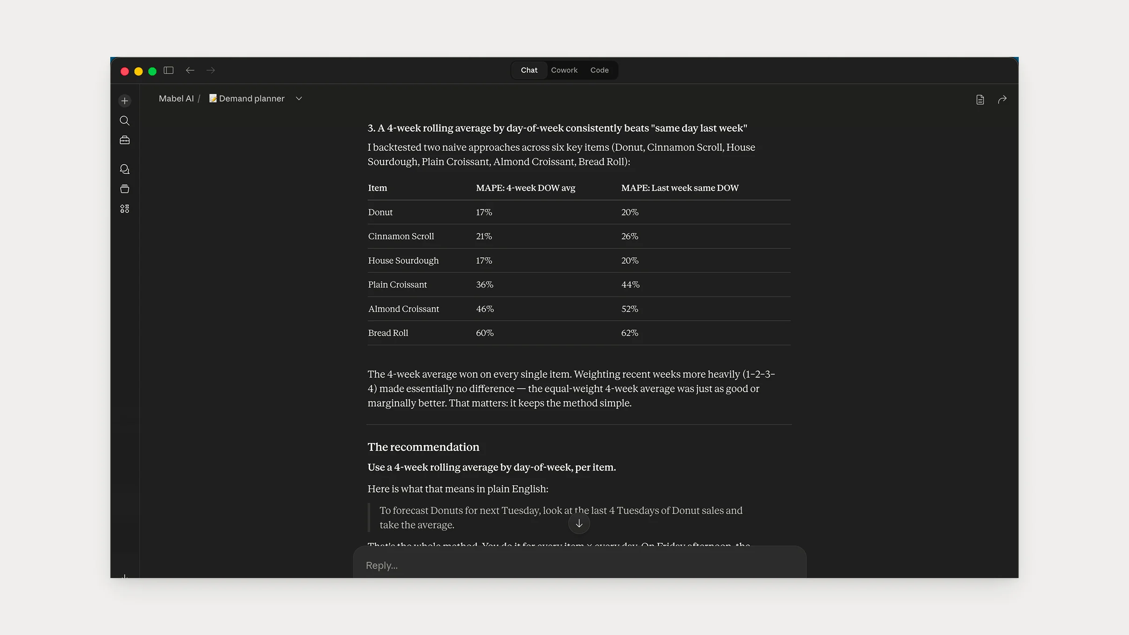Viewport: 1129px width, 635px height.
Task: Switch to the Chat tab
Action: 529,70
